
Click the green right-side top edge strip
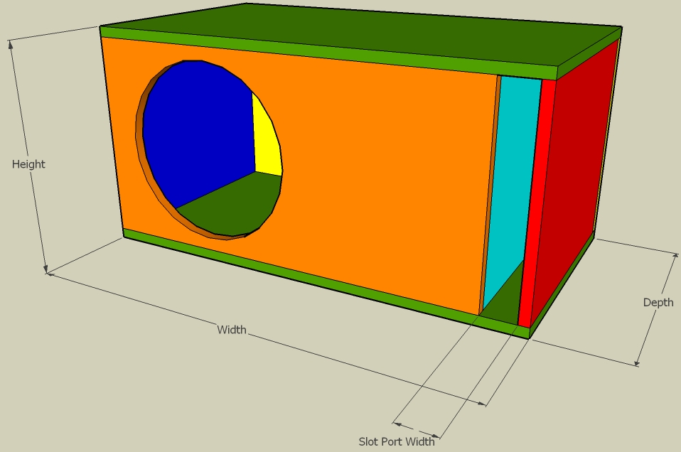coord(589,51)
